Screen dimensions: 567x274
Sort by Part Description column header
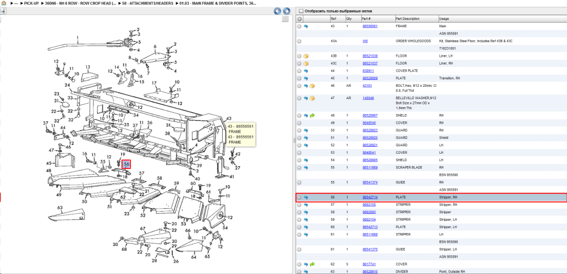coord(416,19)
